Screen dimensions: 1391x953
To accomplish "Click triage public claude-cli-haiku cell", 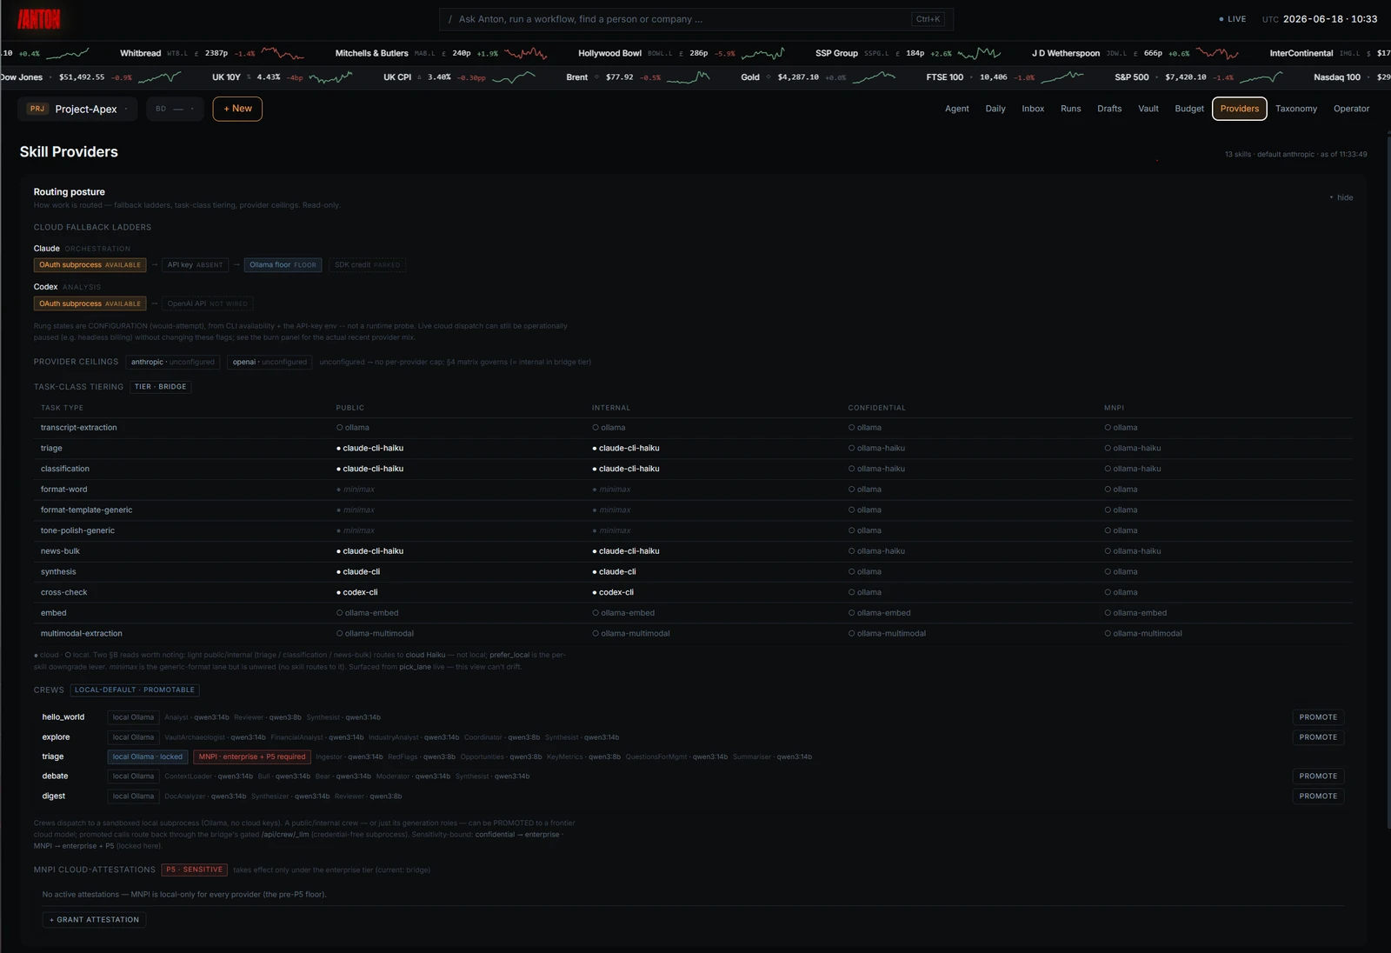I will point(370,449).
